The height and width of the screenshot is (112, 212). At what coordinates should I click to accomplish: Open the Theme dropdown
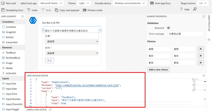[84, 3]
